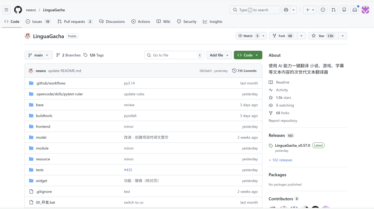Expand the star lists dropdown arrow

pyautogui.click(x=342, y=36)
